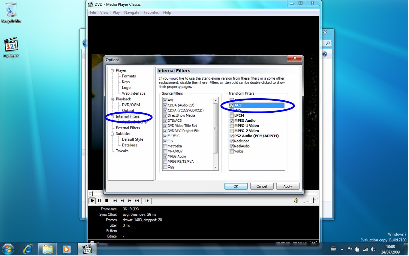Click the help icon in the background window

(325, 54)
